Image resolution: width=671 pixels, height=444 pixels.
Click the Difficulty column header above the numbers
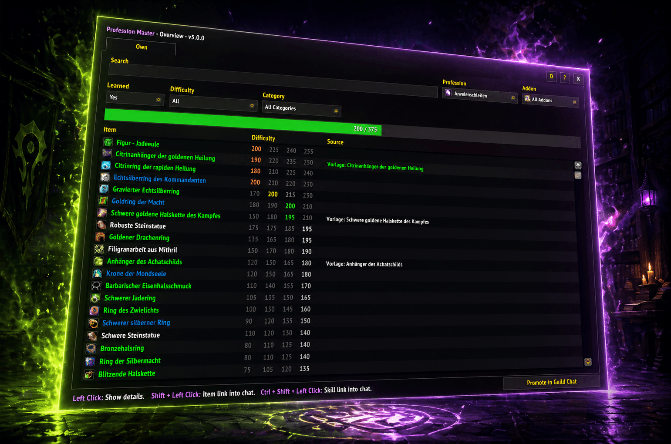263,138
